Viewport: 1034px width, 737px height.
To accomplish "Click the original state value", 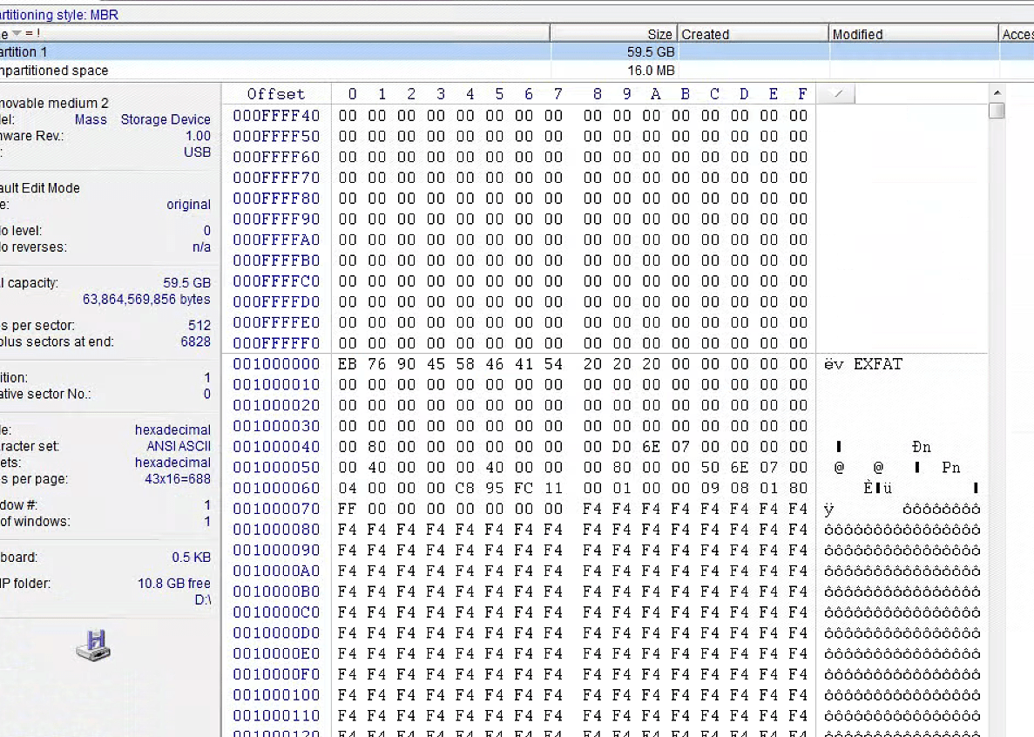I will [x=189, y=205].
